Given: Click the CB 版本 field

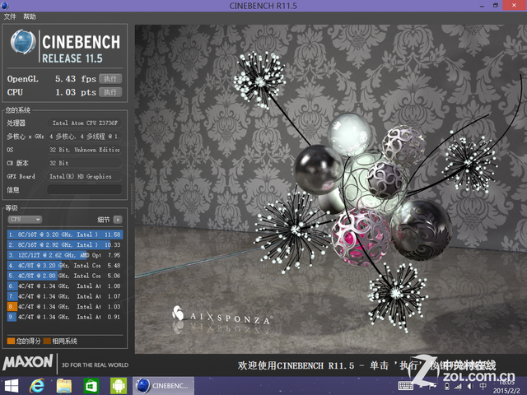Looking at the screenshot, I should tap(84, 163).
